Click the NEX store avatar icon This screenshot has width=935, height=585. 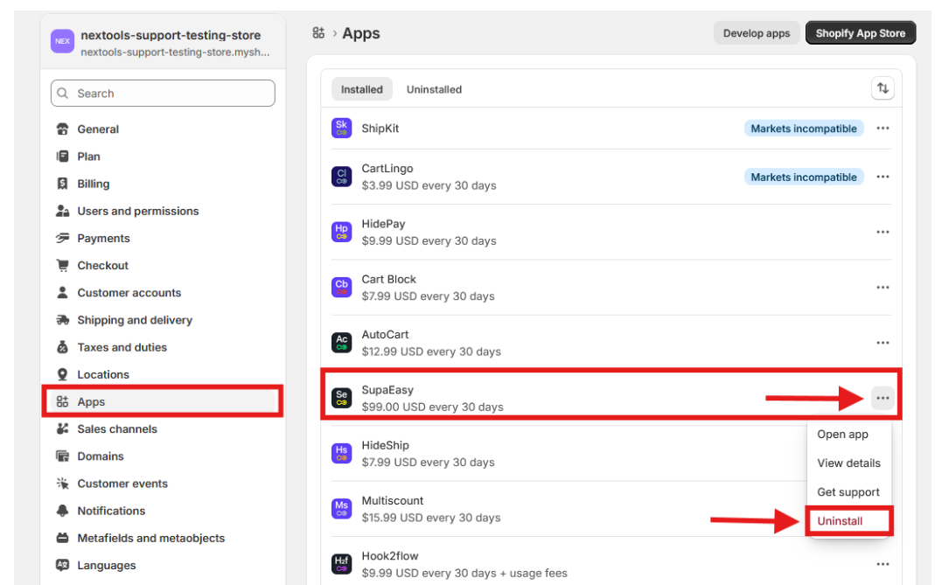pos(62,41)
